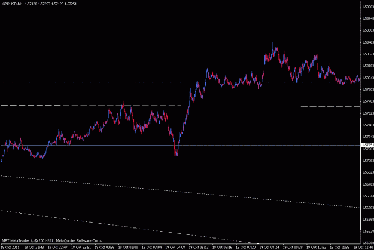Click the '18 Oct 23:51' time label
374x250 pixels.
pyautogui.click(x=81, y=248)
